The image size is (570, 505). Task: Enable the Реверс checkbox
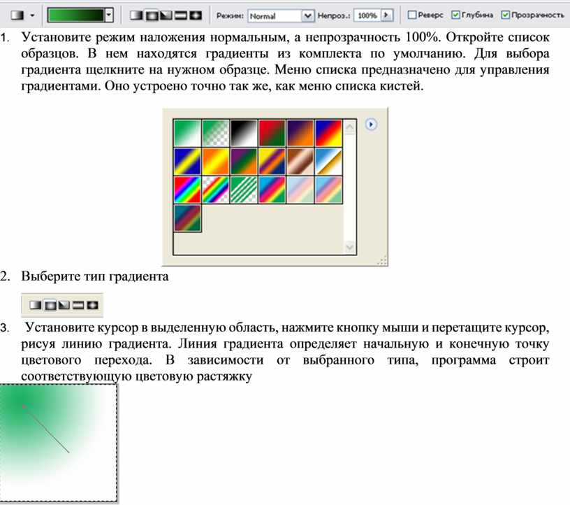[412, 15]
